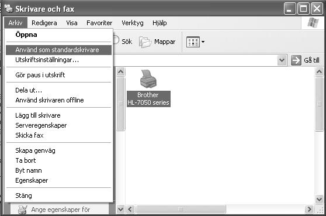
Task: Open the Verktyg menu
Action: pyautogui.click(x=133, y=23)
